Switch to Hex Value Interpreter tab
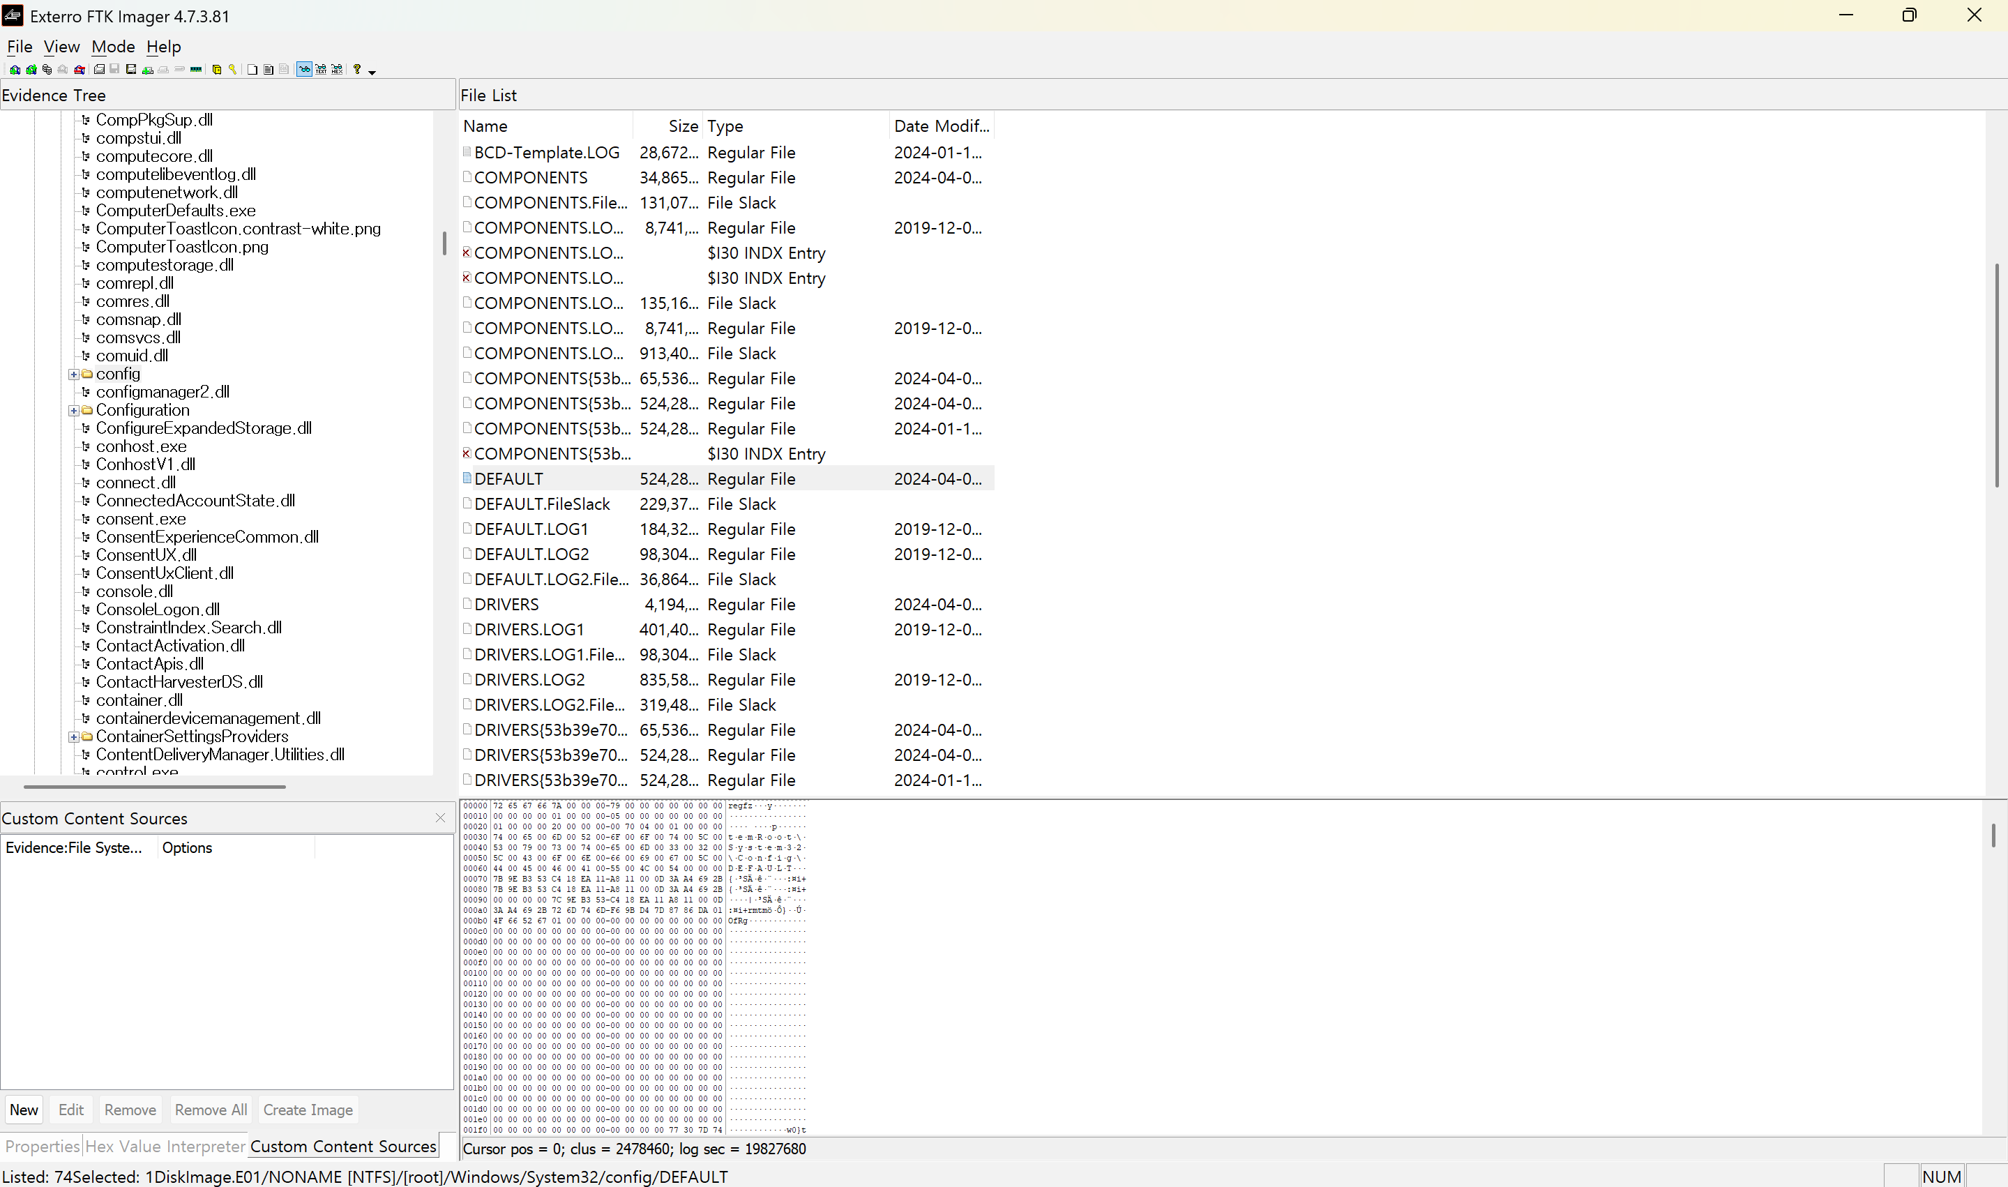Screen dimensions: 2008x1187 [165, 1147]
